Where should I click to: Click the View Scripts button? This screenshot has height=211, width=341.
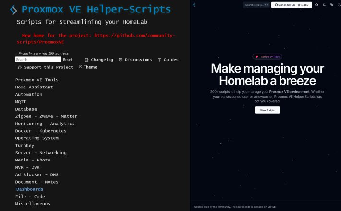267,110
